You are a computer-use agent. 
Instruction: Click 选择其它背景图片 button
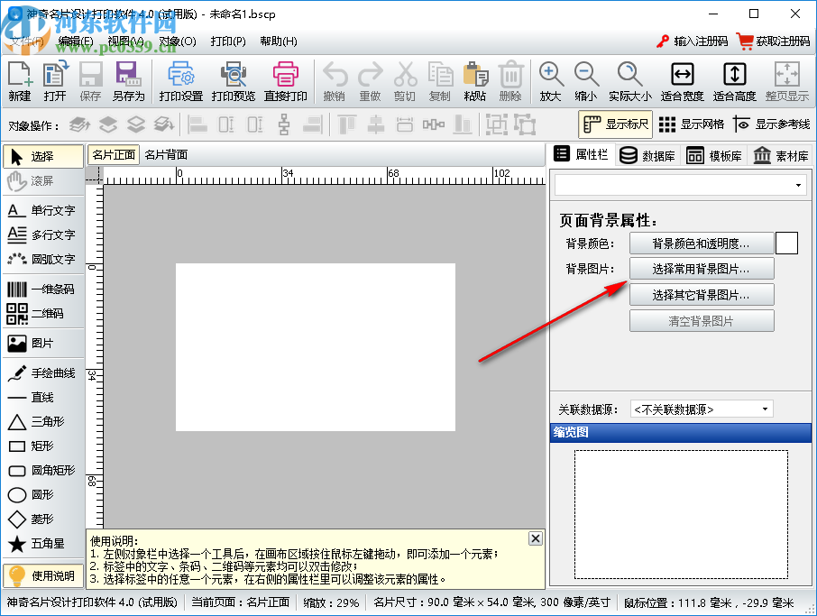click(702, 295)
